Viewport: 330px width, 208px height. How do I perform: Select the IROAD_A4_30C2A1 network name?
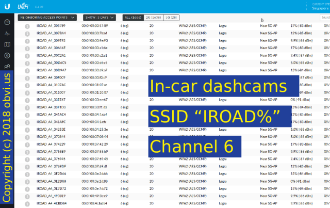tap(51, 55)
